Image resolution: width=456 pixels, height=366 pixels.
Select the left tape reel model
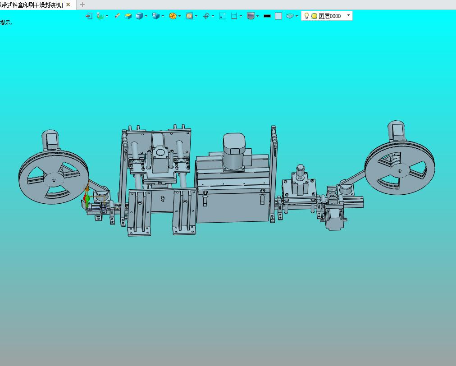(x=54, y=177)
